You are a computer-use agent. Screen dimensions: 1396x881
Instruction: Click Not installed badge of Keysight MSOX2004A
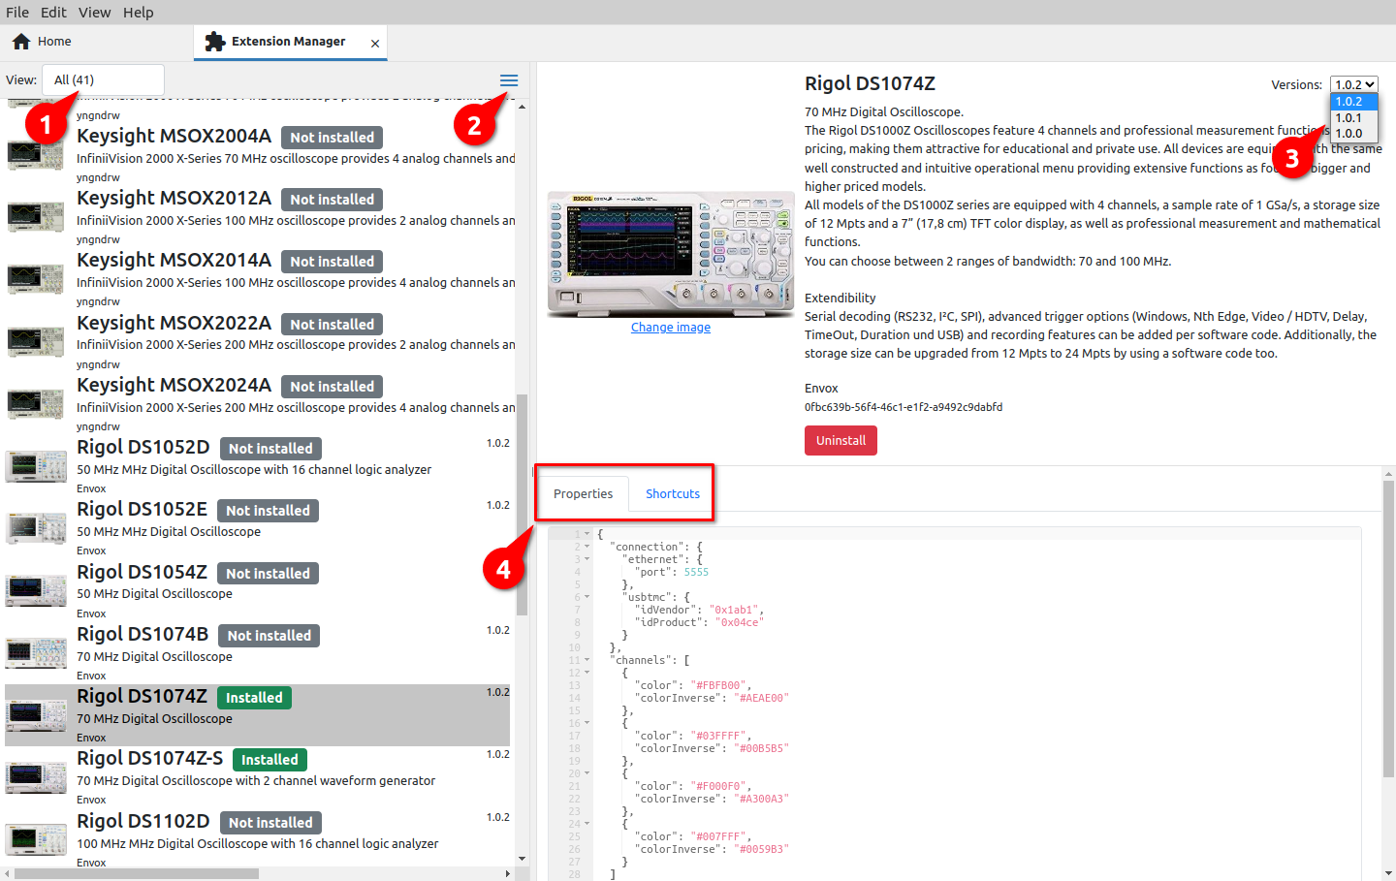(x=333, y=138)
